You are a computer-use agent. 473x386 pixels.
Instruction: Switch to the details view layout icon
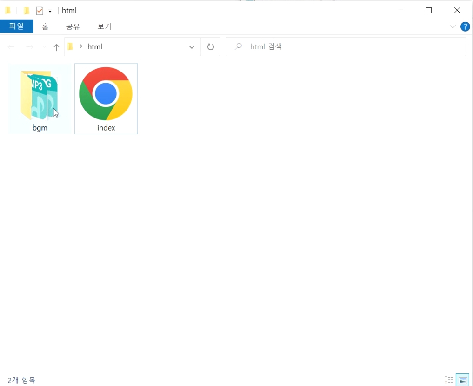pos(449,380)
